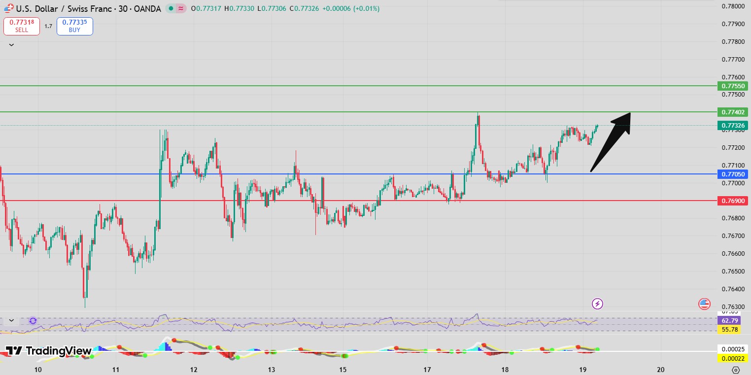The image size is (751, 375).
Task: Click the TradingView logo
Action: click(x=48, y=351)
